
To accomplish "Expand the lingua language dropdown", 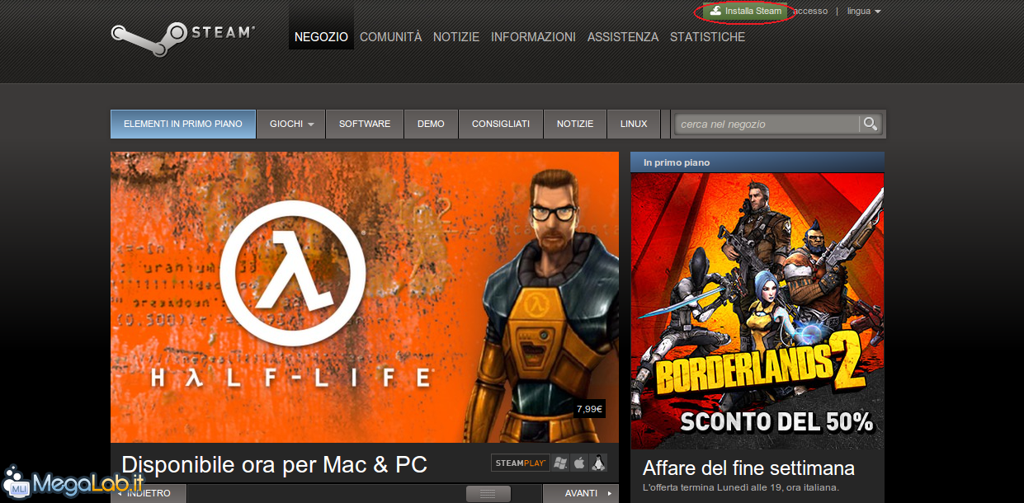I will point(864,12).
